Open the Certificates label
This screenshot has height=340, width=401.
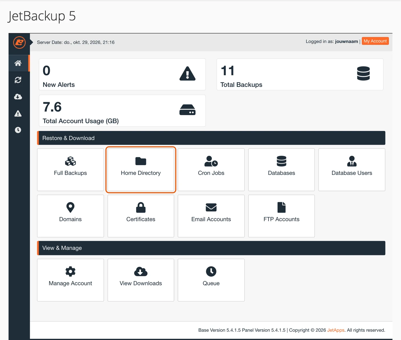141,219
